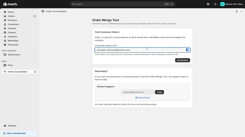
Task: Click the CTRL K shortcut hint
Action: [x=169, y=4]
